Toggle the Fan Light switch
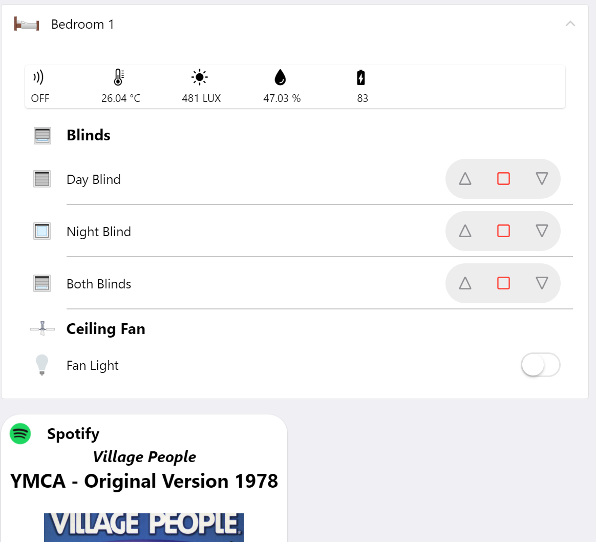 click(540, 365)
